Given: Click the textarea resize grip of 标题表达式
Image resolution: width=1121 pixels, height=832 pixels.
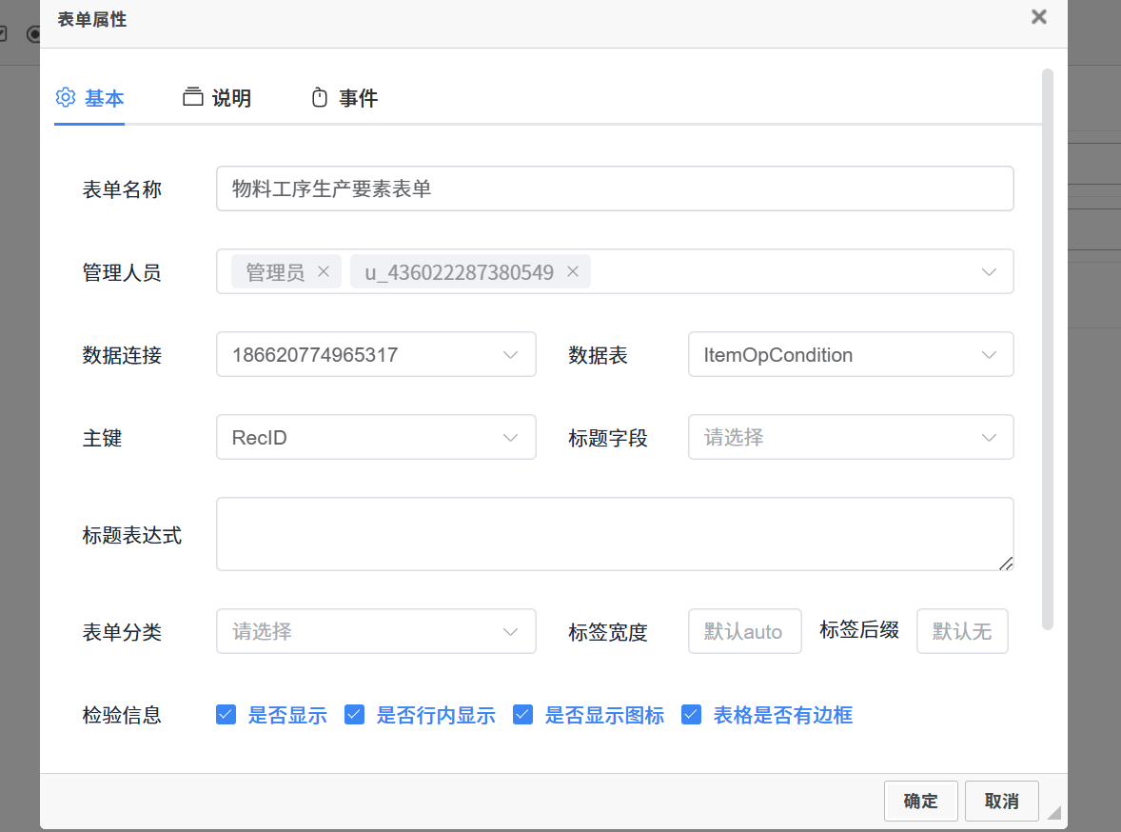Looking at the screenshot, I should tap(1006, 563).
